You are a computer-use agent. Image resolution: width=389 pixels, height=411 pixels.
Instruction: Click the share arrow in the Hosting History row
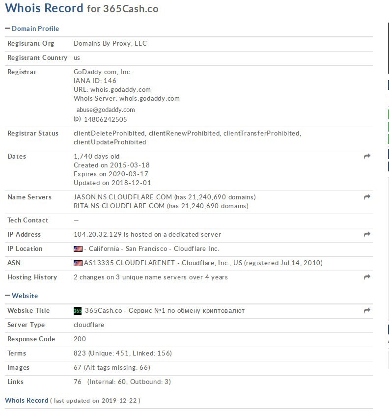(x=367, y=277)
